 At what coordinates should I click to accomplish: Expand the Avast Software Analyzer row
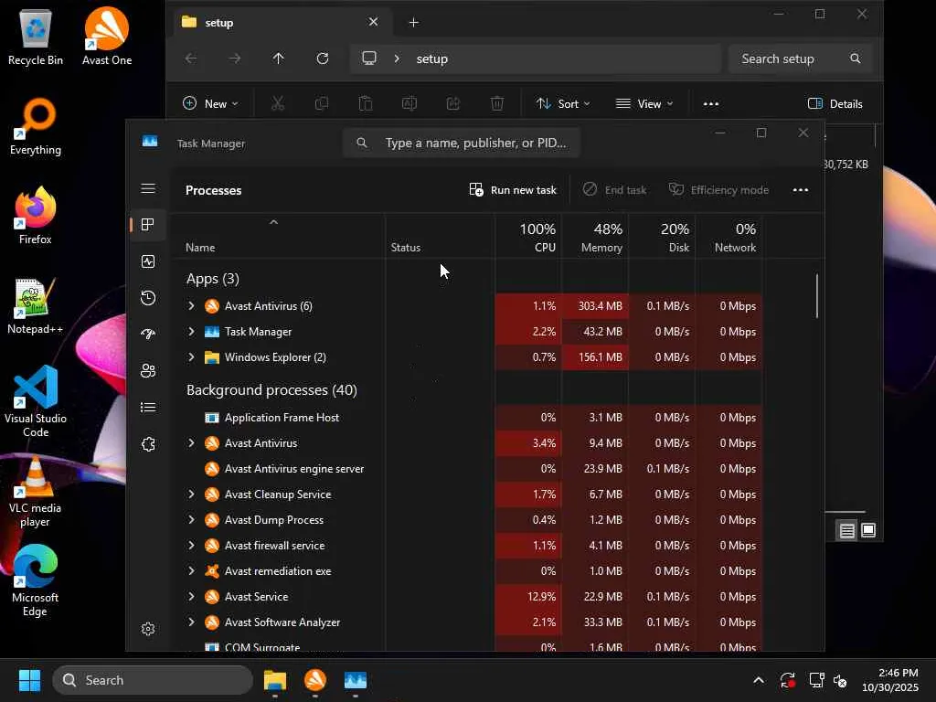pos(191,622)
